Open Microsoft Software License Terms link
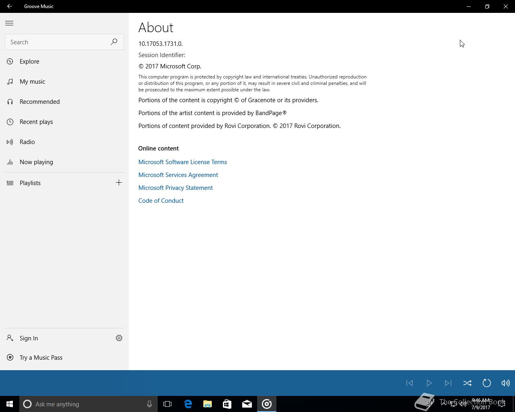The height and width of the screenshot is (412, 515). 183,162
